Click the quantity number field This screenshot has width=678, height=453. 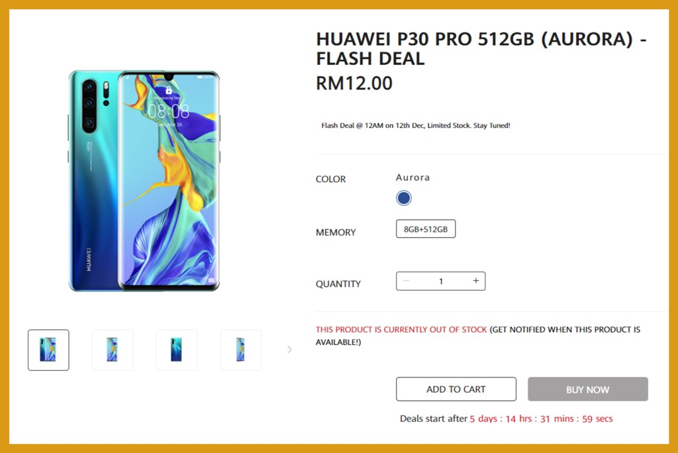pyautogui.click(x=440, y=281)
